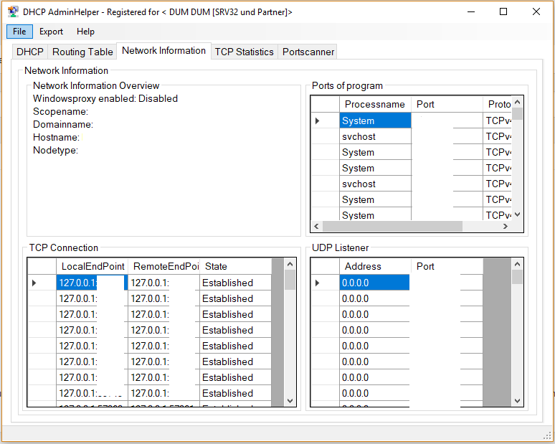Open the Portscanner tab

point(308,52)
